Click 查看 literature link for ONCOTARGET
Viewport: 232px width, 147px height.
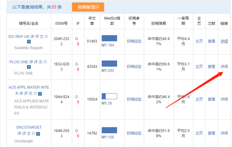tap(211, 133)
